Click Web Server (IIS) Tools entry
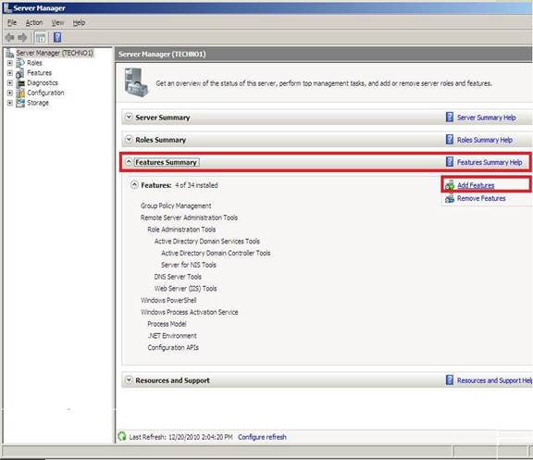Screen dimensions: 533x460 pos(185,288)
